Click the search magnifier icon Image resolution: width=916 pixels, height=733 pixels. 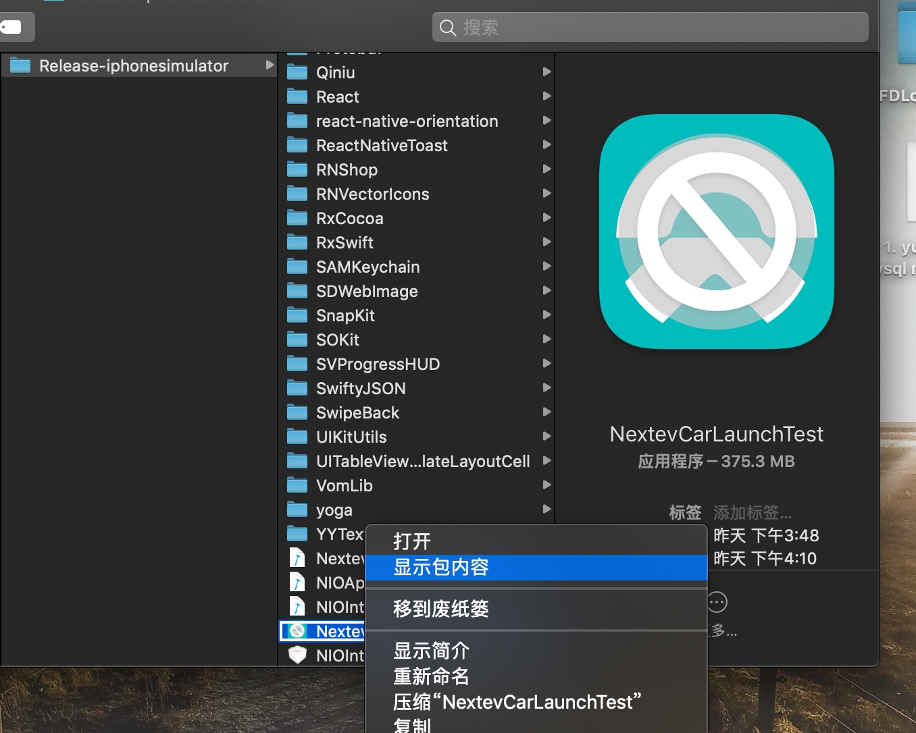click(x=447, y=28)
